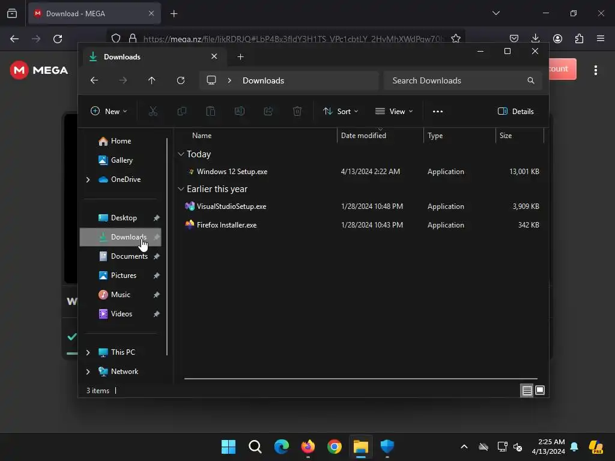
Task: Go up one folder level in Explorer
Action: point(152,80)
